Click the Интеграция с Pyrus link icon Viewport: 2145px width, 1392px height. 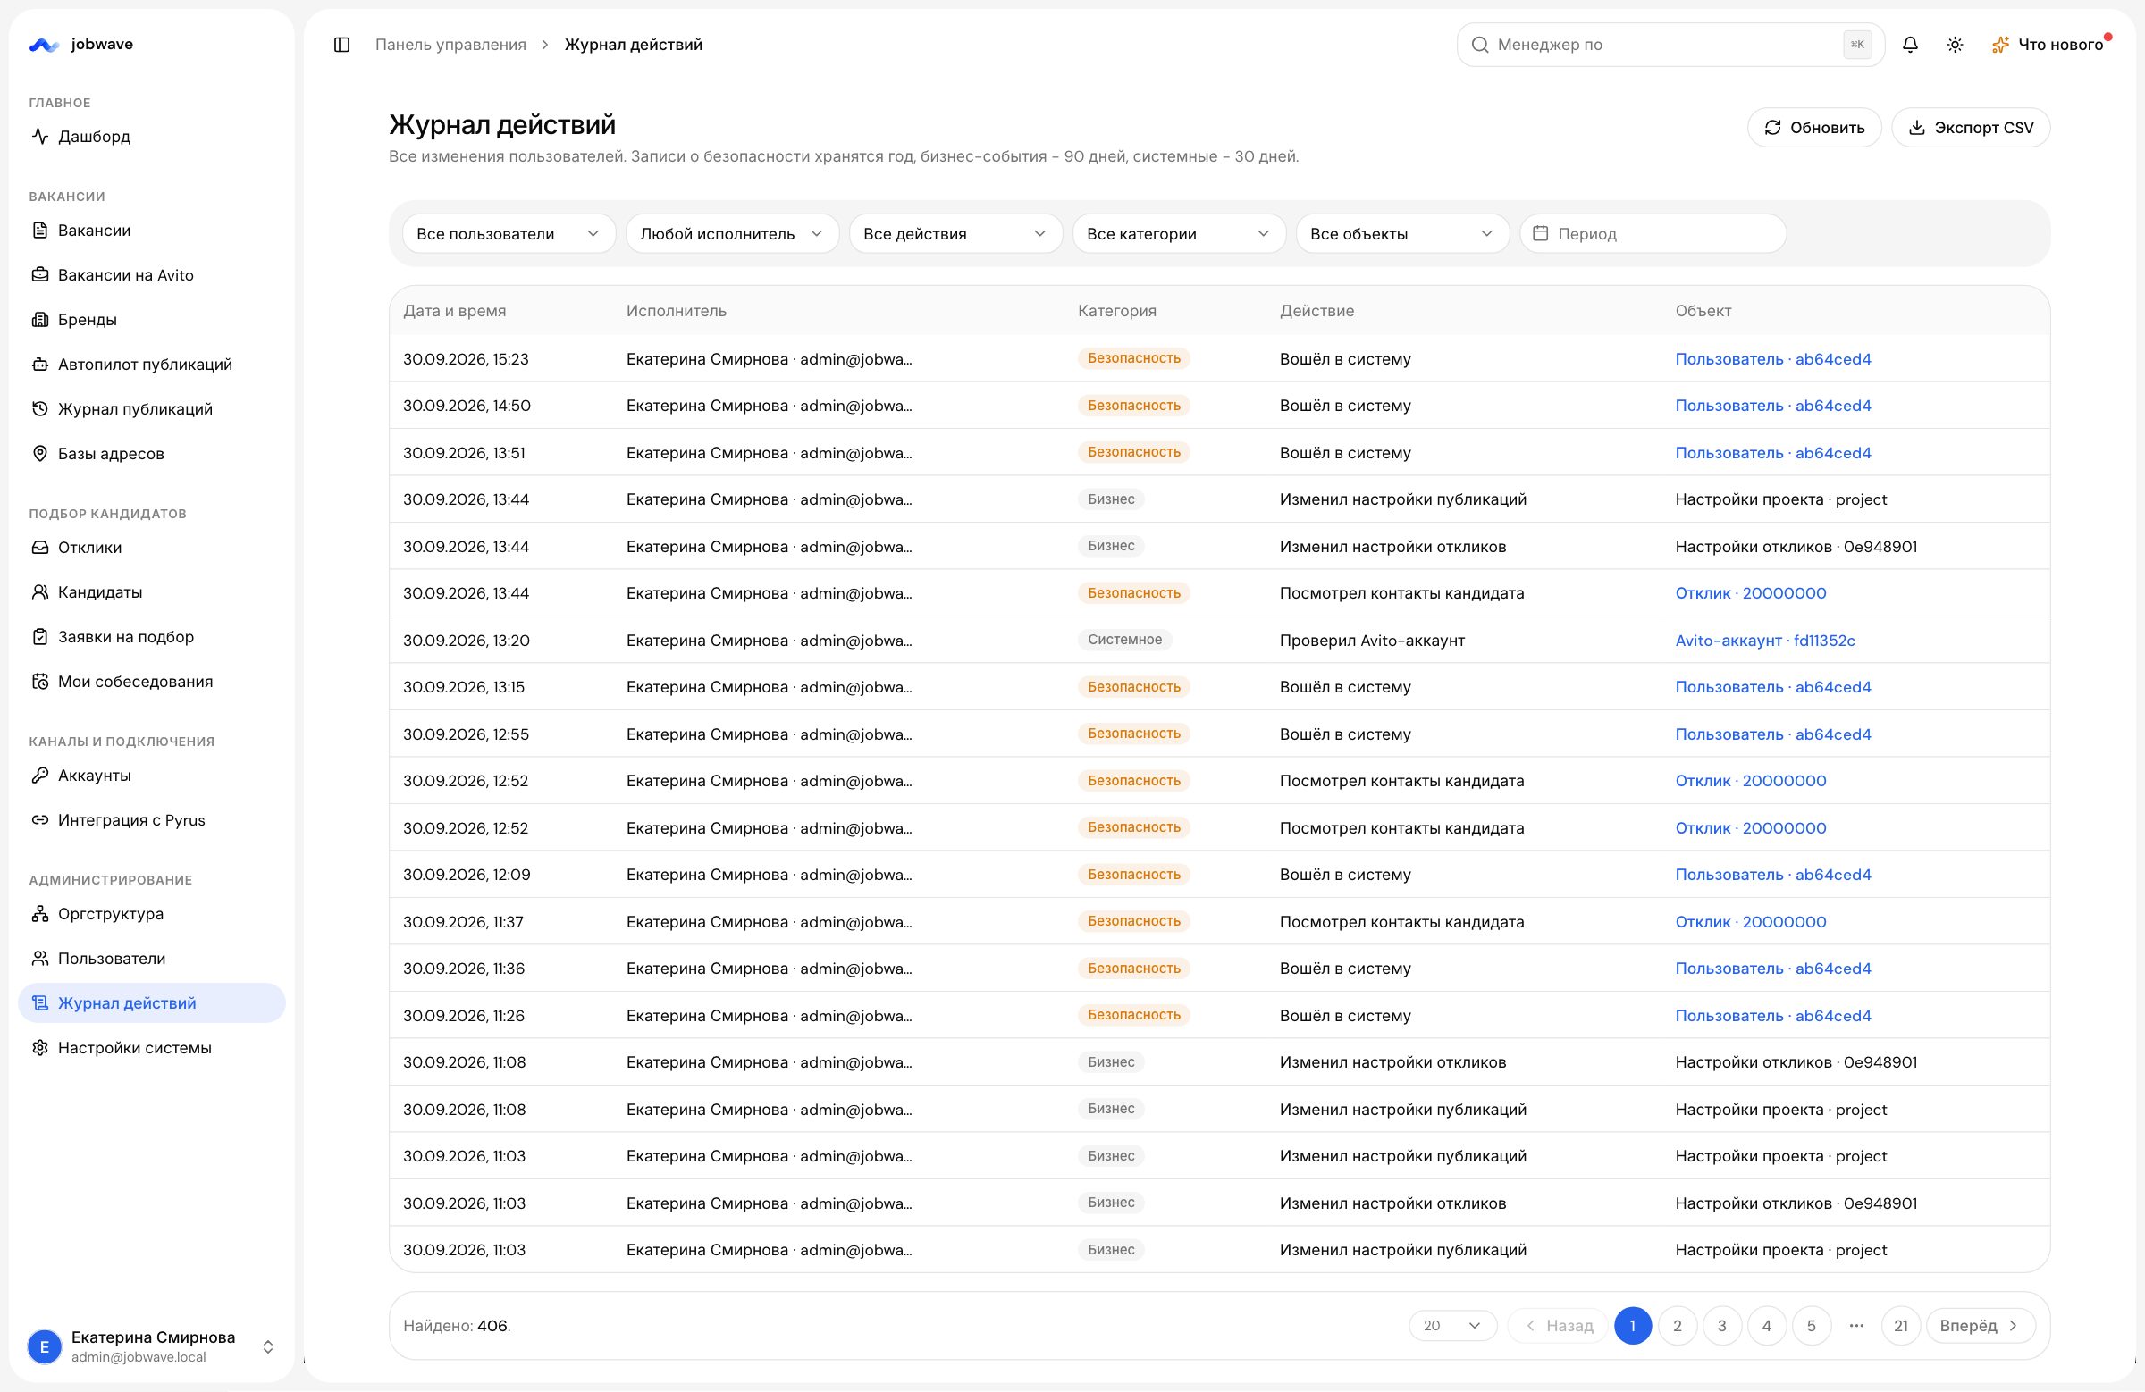tap(39, 820)
